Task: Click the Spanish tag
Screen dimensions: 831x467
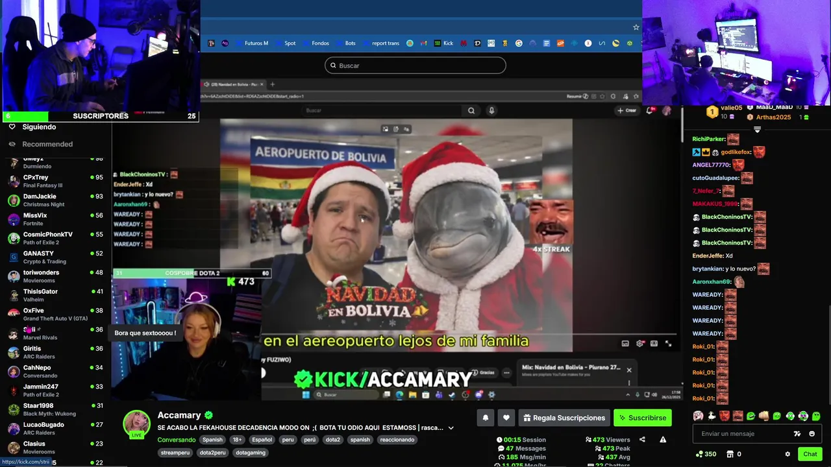Action: [212, 440]
